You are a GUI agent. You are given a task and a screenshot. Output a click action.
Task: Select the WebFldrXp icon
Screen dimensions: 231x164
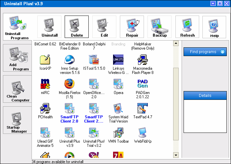pos(143,133)
